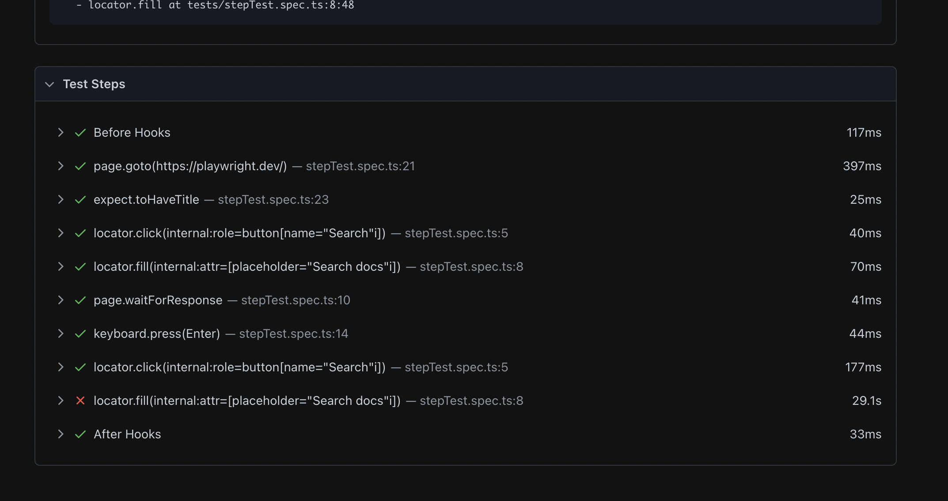Click green checkmark beside After Hooks

click(x=80, y=434)
